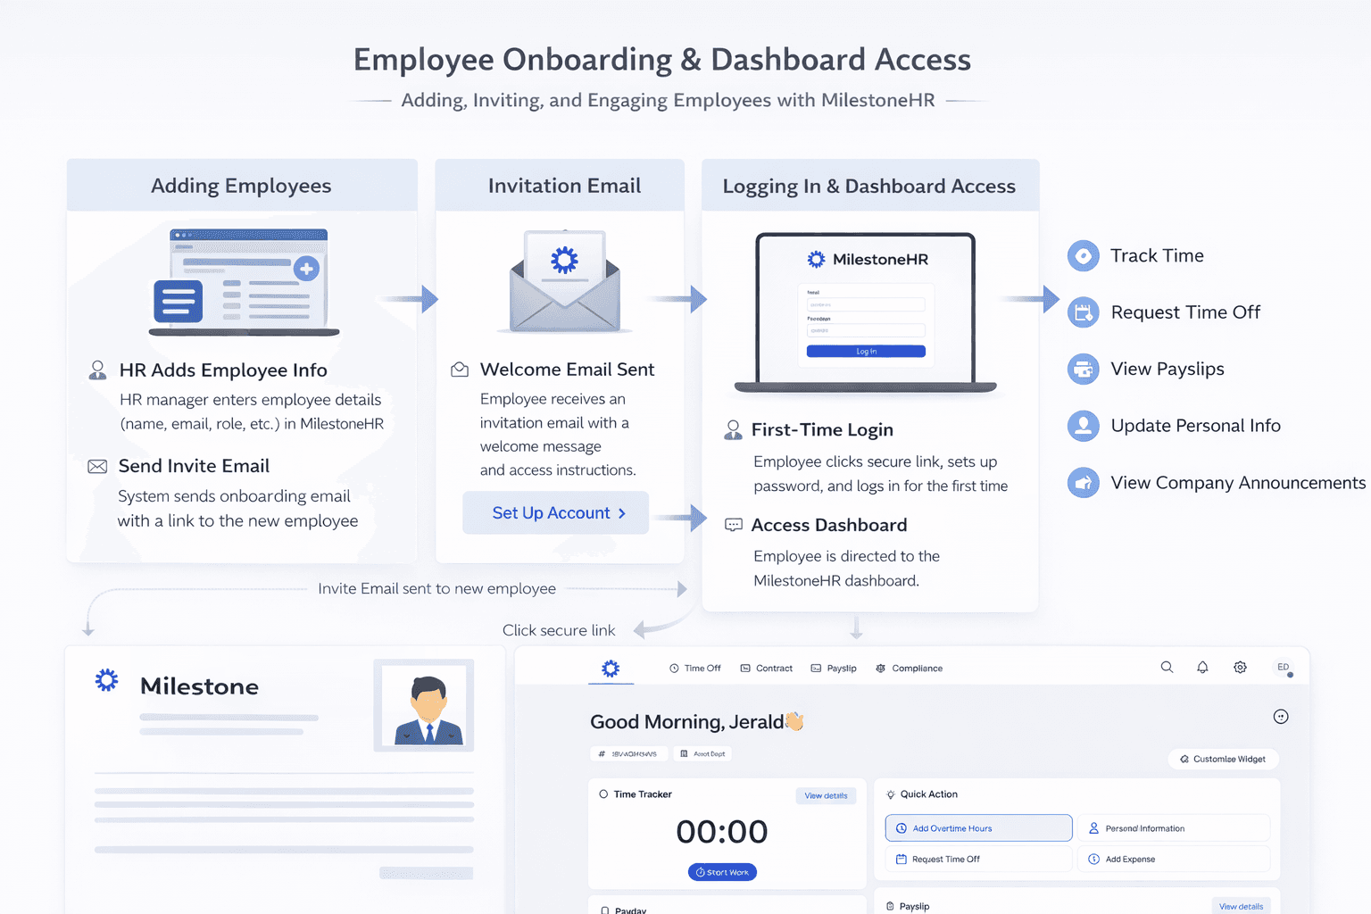Click the Request Time Off calendar icon
Screen dimensions: 1371x914
click(1084, 312)
